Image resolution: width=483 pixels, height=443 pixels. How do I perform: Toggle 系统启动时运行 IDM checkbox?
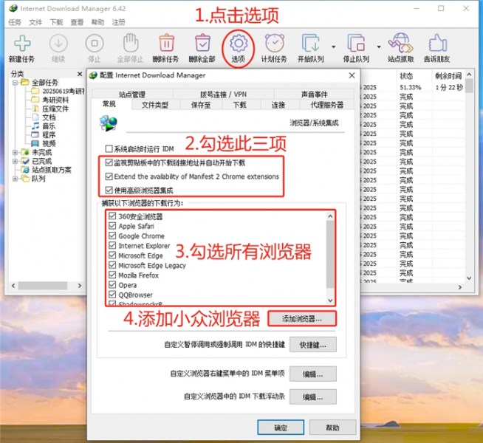109,148
